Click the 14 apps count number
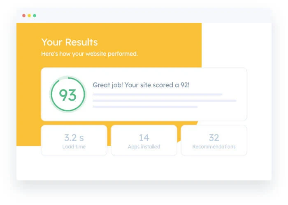The image size is (288, 205). 144,137
